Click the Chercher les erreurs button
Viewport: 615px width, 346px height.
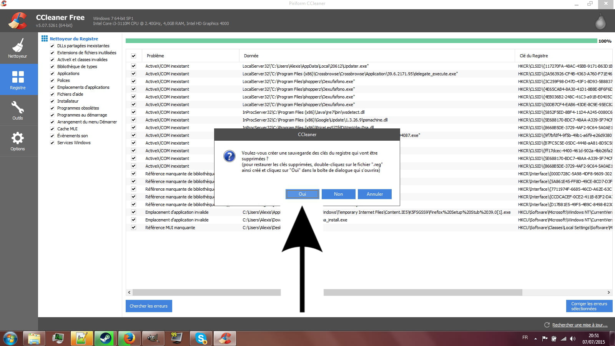[x=149, y=306]
